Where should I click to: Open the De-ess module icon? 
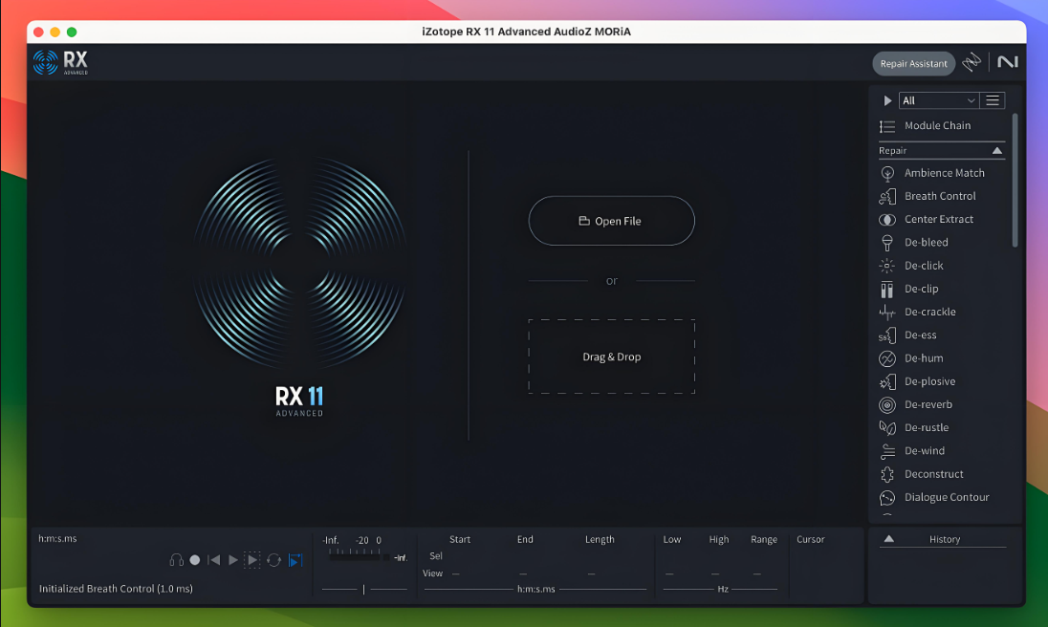click(887, 335)
